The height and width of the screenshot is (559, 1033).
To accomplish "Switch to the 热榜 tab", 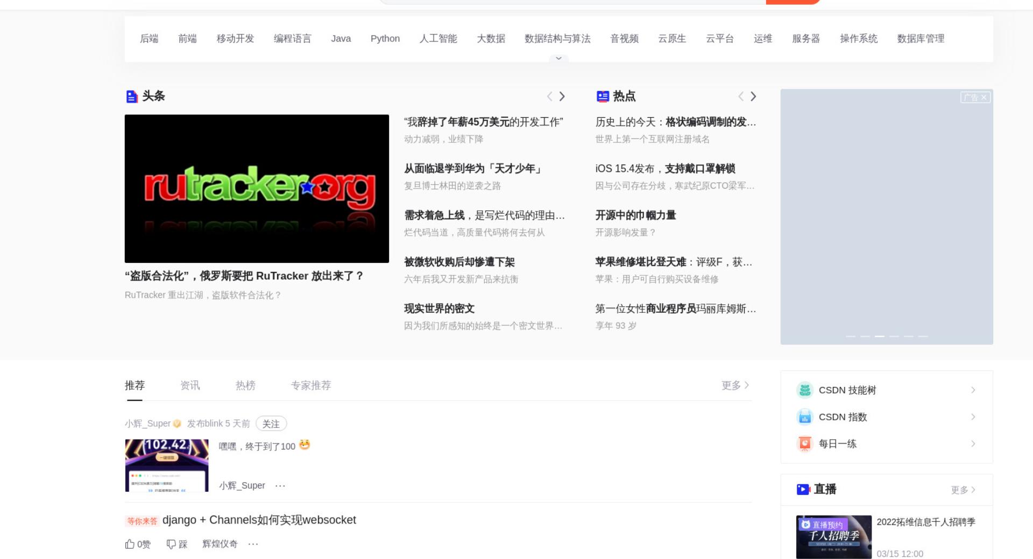I will (245, 385).
